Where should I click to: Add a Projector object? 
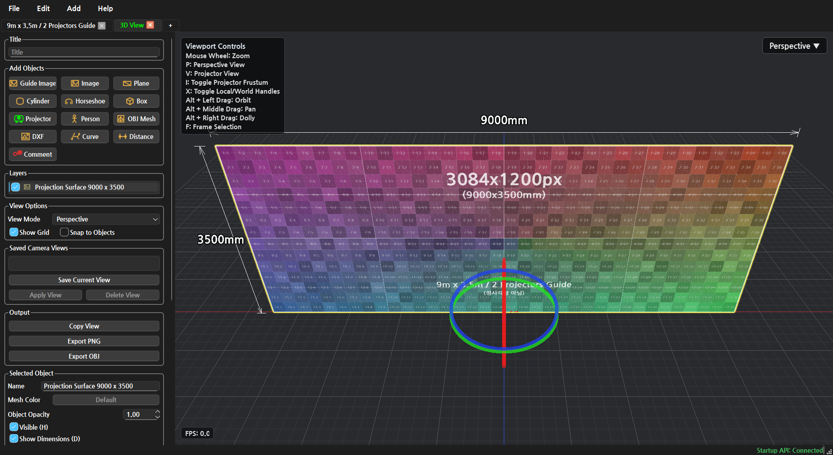pyautogui.click(x=33, y=119)
